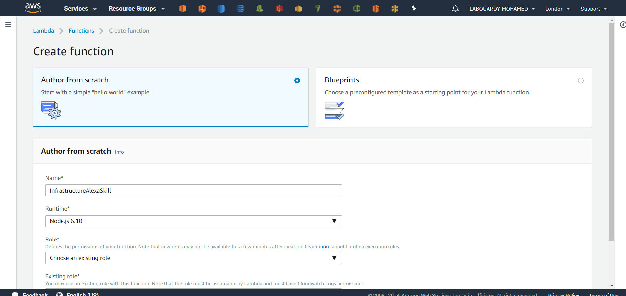Go to the Functions breadcrumb link

pyautogui.click(x=81, y=31)
